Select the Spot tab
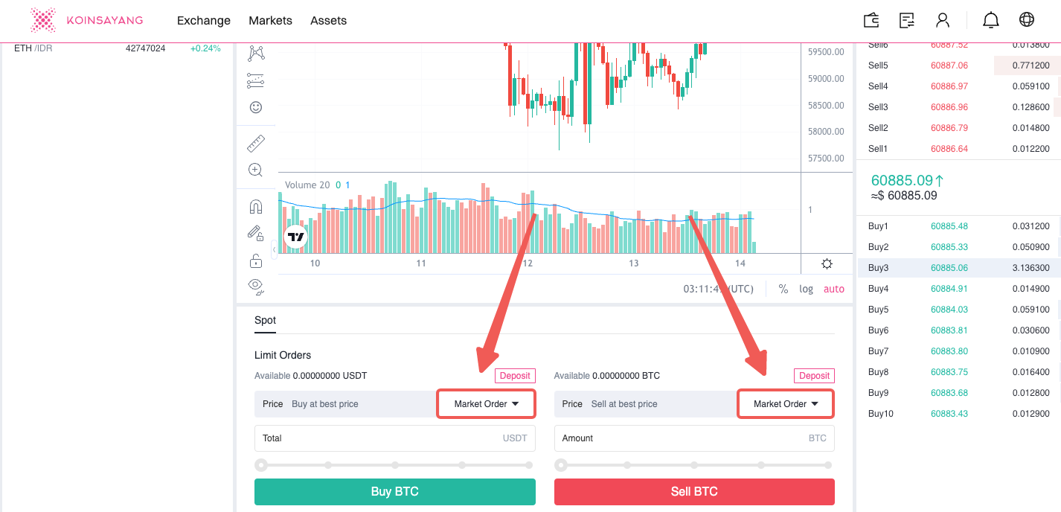Viewport: 1061px width, 512px height. point(265,320)
